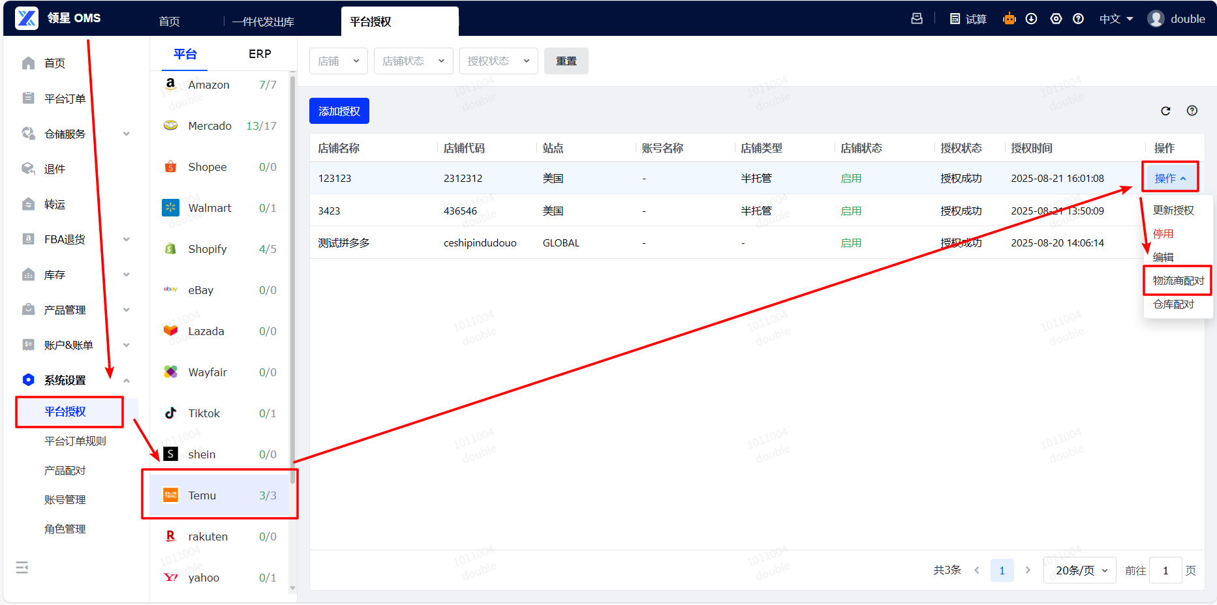Open the download center icon in header
Viewport: 1217px width, 605px height.
tap(1031, 19)
